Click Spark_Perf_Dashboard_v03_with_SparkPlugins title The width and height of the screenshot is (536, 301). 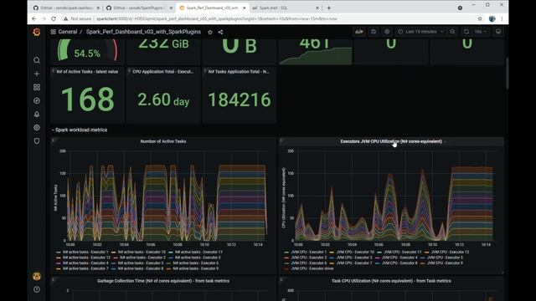pos(143,32)
